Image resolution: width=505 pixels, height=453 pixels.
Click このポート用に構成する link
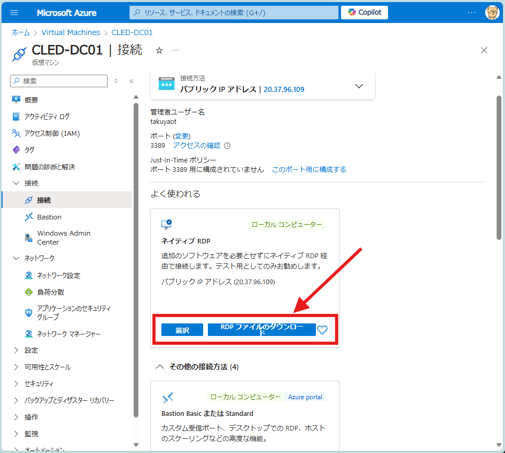pos(309,169)
